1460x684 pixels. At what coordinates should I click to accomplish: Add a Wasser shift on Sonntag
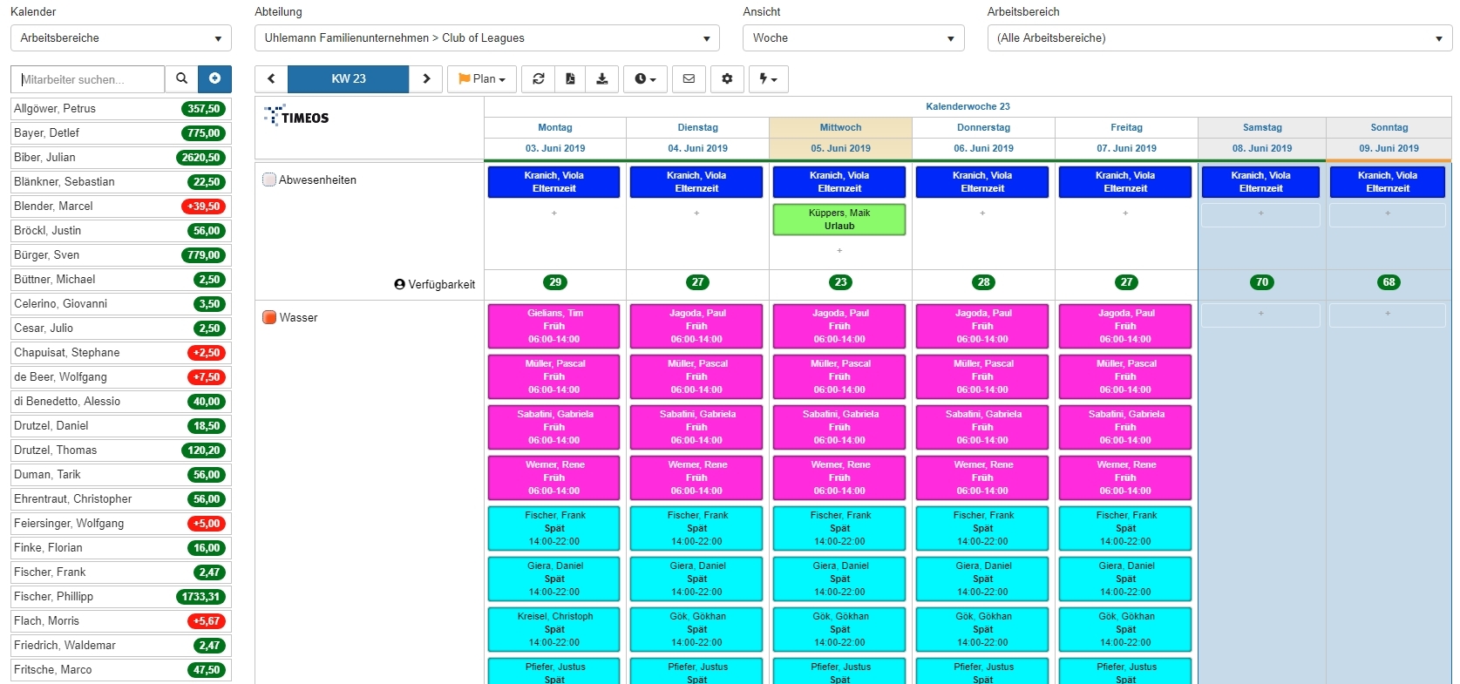pyautogui.click(x=1388, y=314)
